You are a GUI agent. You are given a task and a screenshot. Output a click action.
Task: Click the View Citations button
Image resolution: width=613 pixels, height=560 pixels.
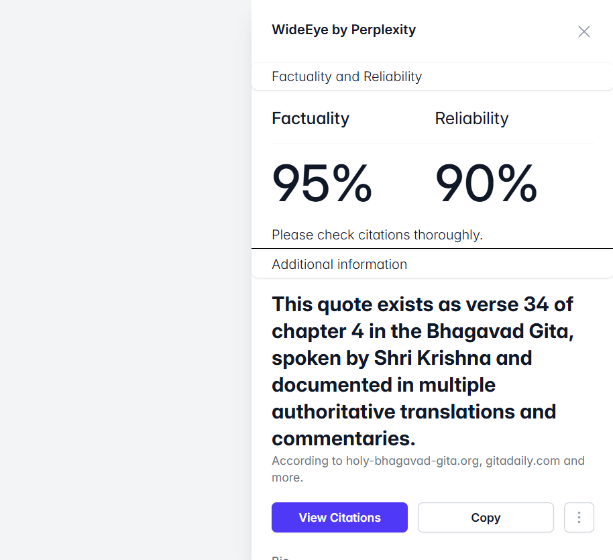[x=339, y=518]
